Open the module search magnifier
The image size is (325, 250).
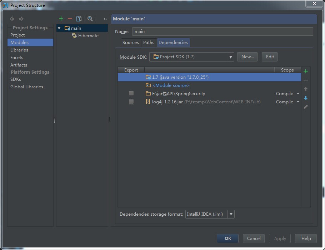click(90, 19)
